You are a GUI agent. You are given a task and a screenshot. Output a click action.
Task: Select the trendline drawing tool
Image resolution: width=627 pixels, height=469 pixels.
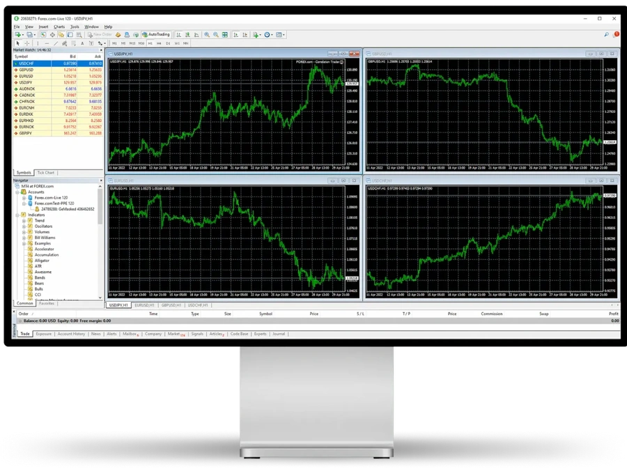pos(56,43)
